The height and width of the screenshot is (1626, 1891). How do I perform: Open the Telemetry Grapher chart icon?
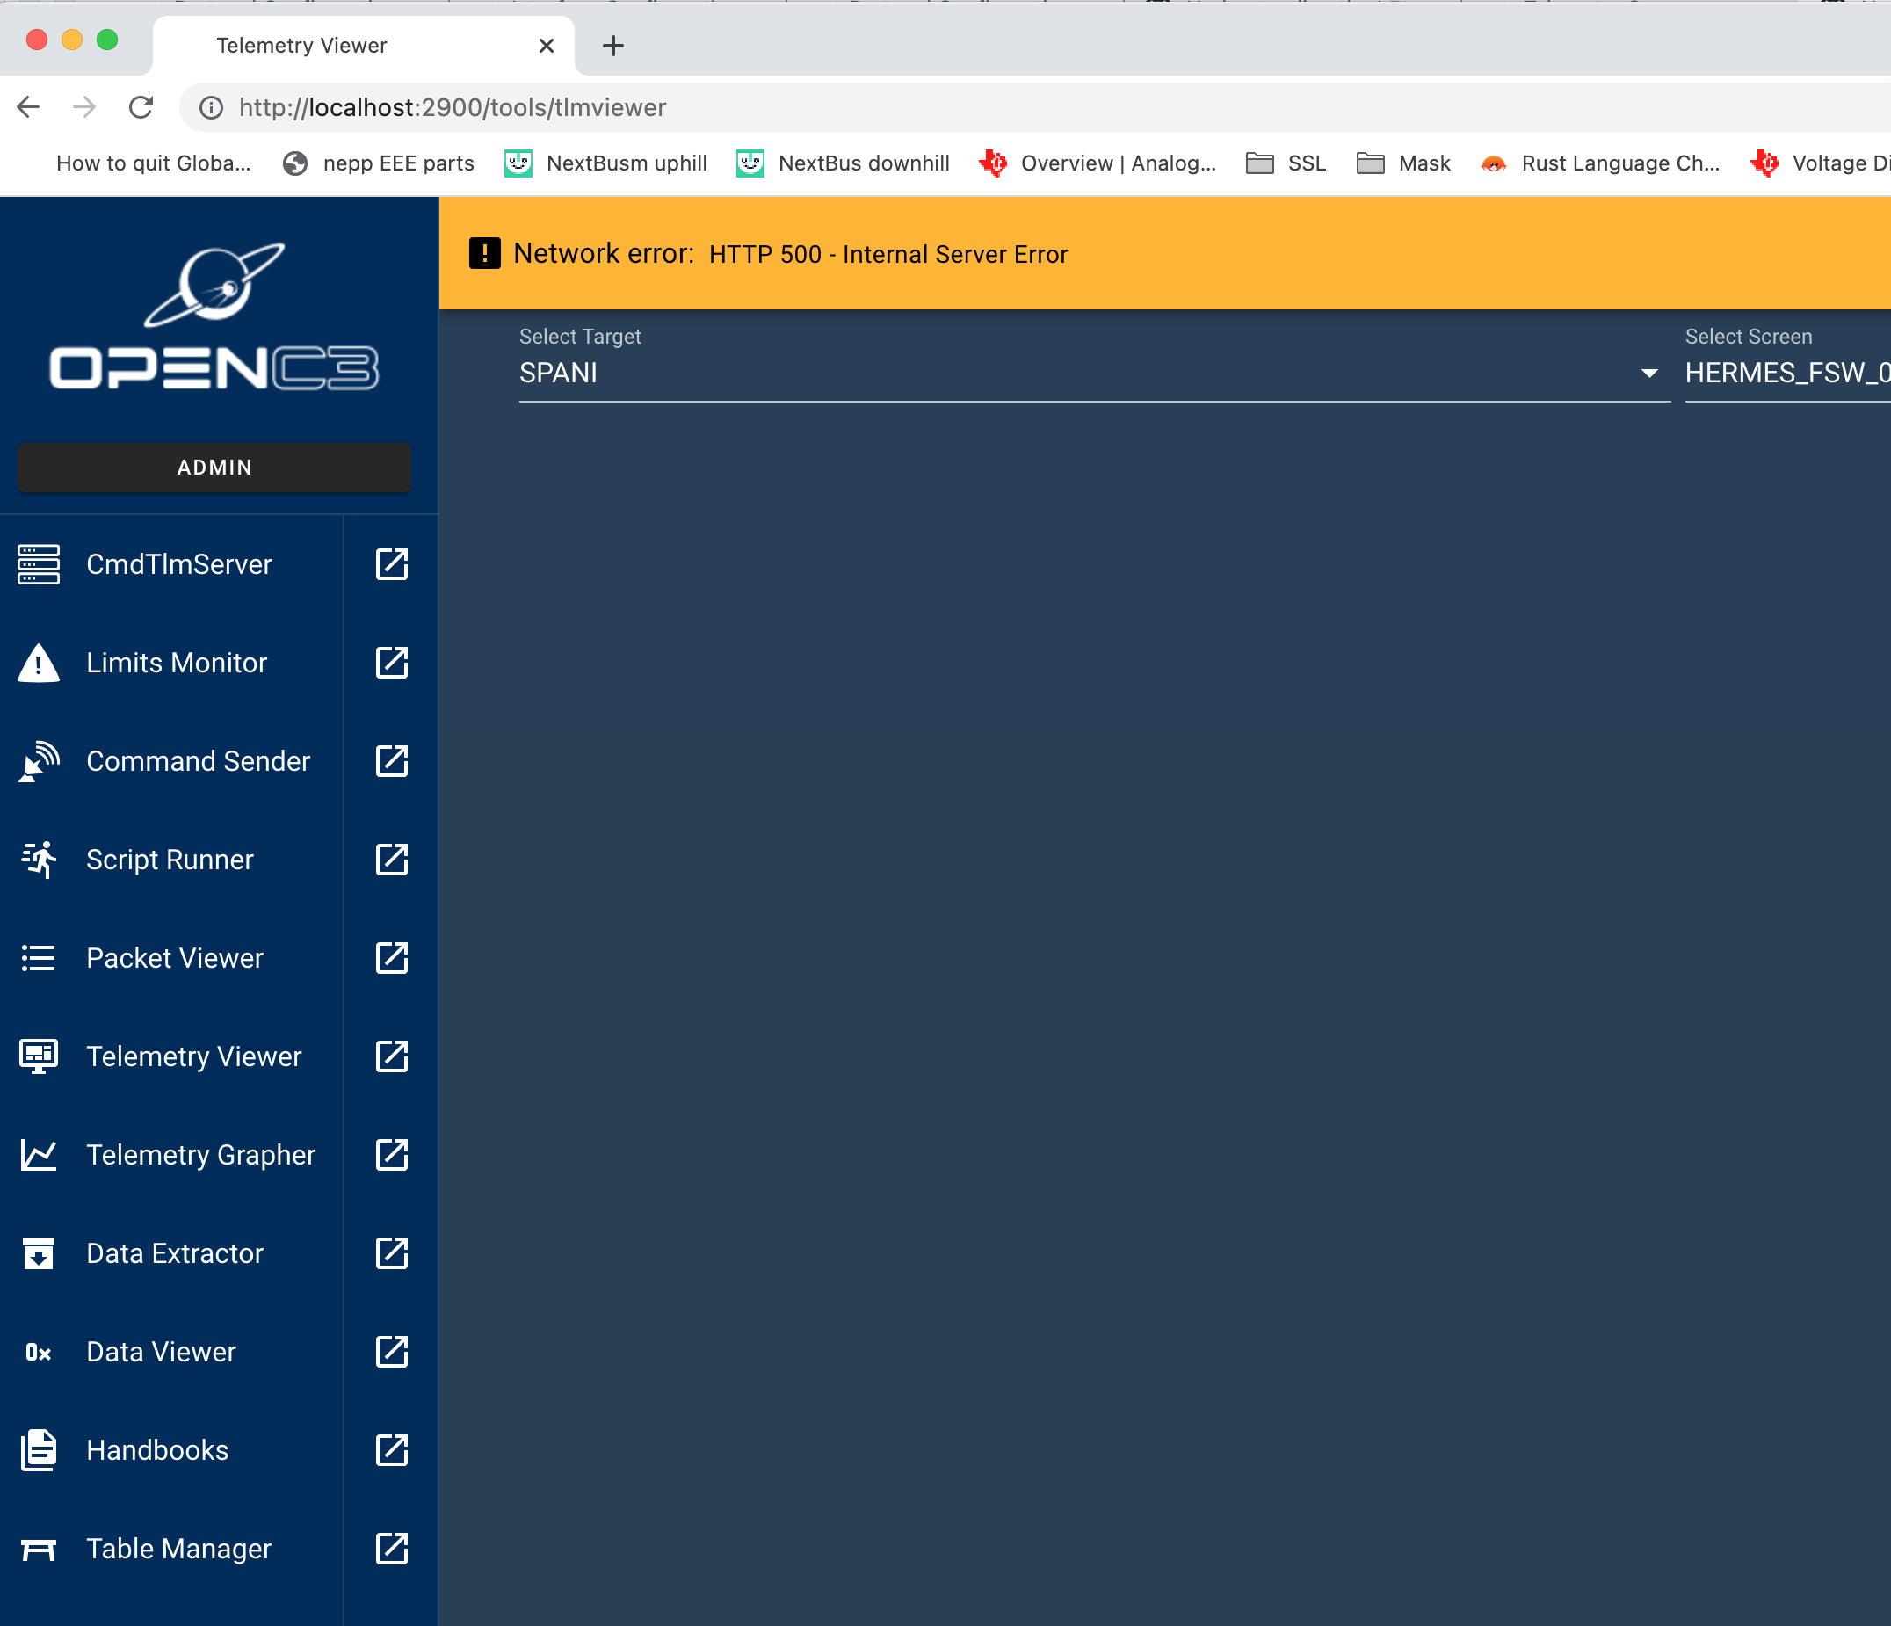click(x=38, y=1154)
